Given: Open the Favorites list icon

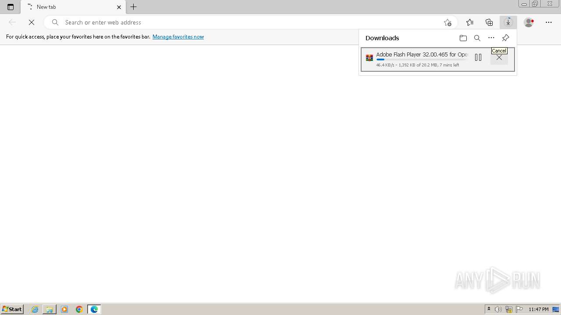Looking at the screenshot, I should 470,22.
